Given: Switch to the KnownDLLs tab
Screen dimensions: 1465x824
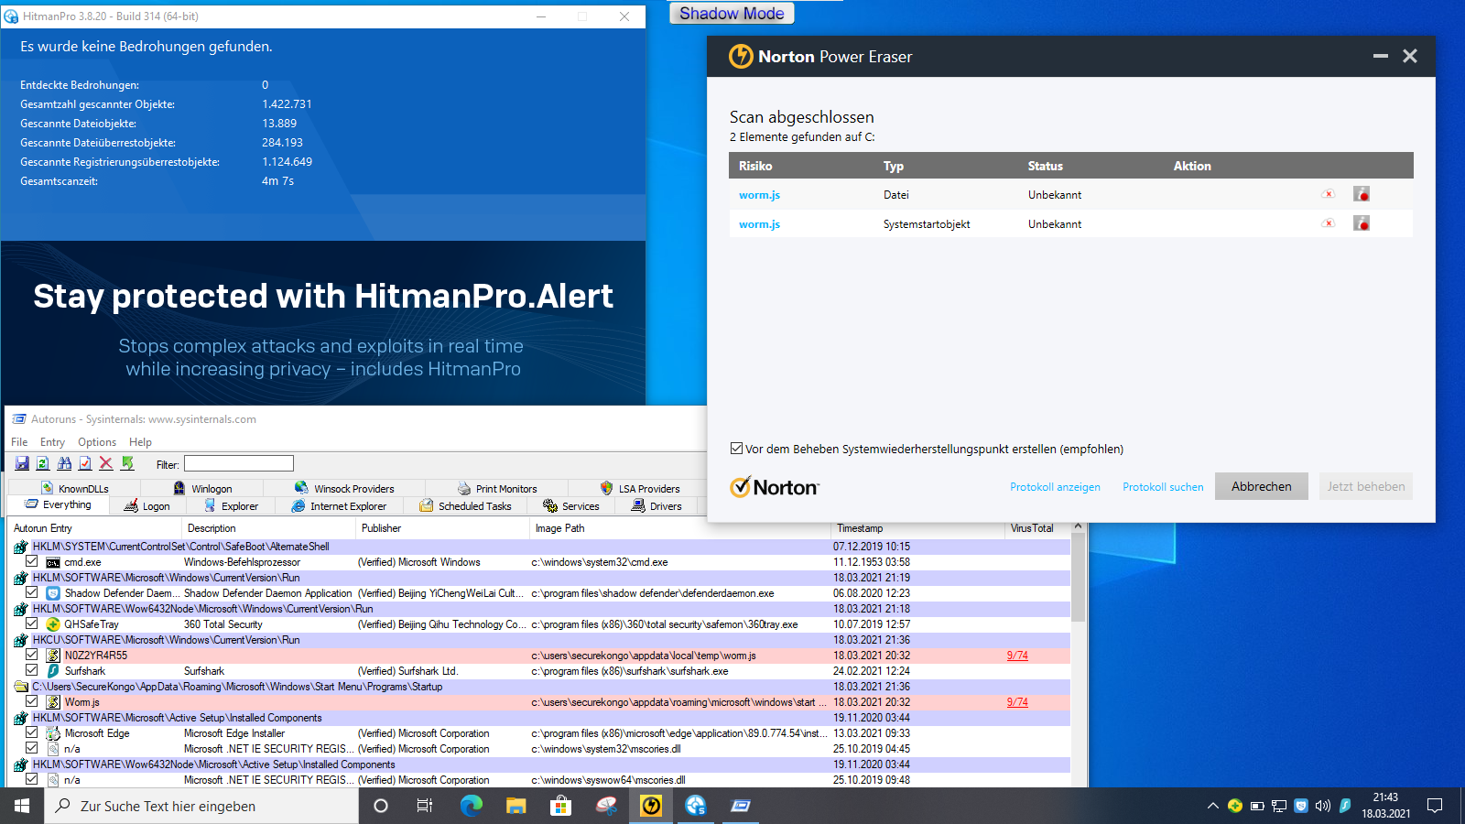Looking at the screenshot, I should pos(75,489).
